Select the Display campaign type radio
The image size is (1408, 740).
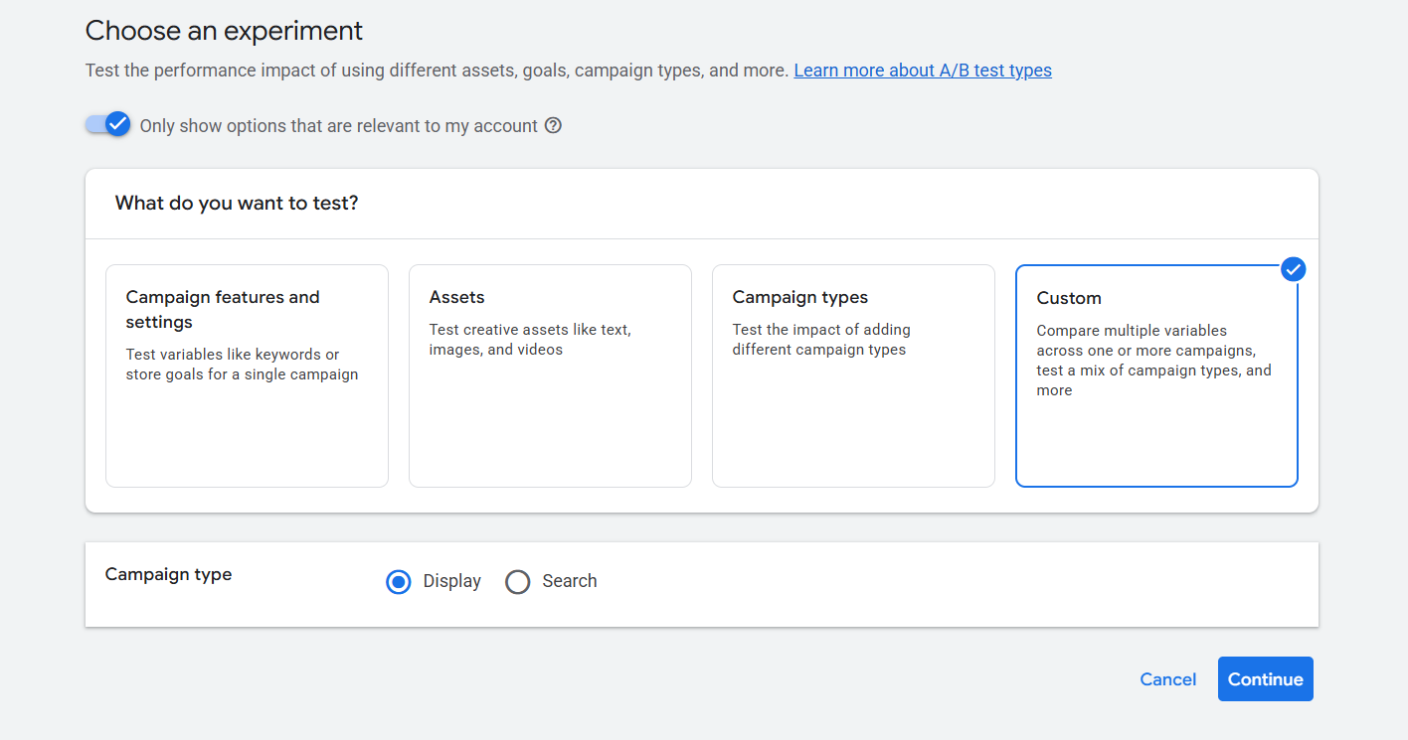click(x=399, y=582)
